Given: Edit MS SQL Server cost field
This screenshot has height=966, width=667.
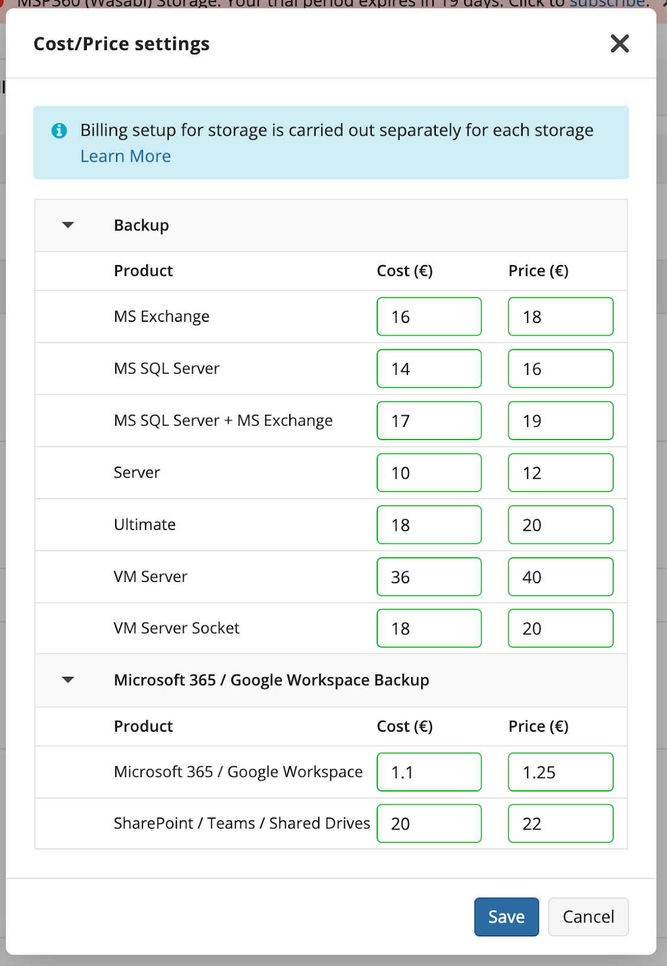Looking at the screenshot, I should click(x=429, y=368).
